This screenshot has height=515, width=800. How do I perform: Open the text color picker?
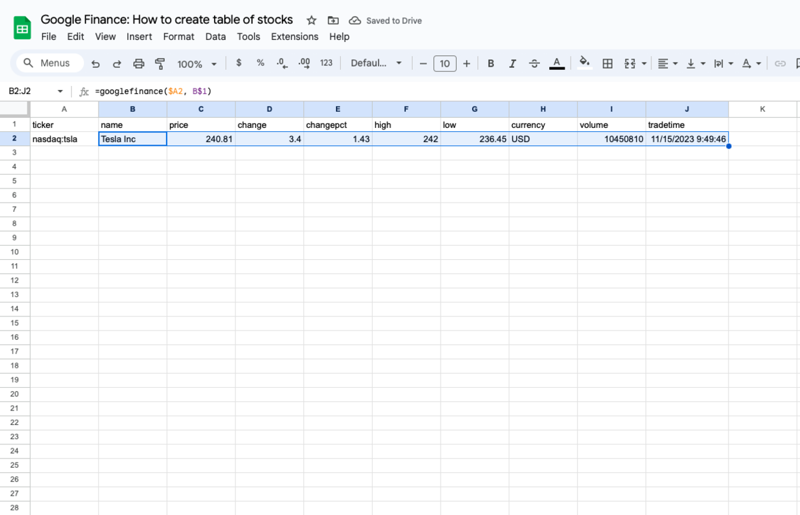(557, 63)
